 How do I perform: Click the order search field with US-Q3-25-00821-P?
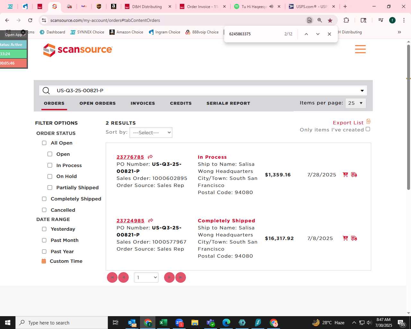pos(203,91)
